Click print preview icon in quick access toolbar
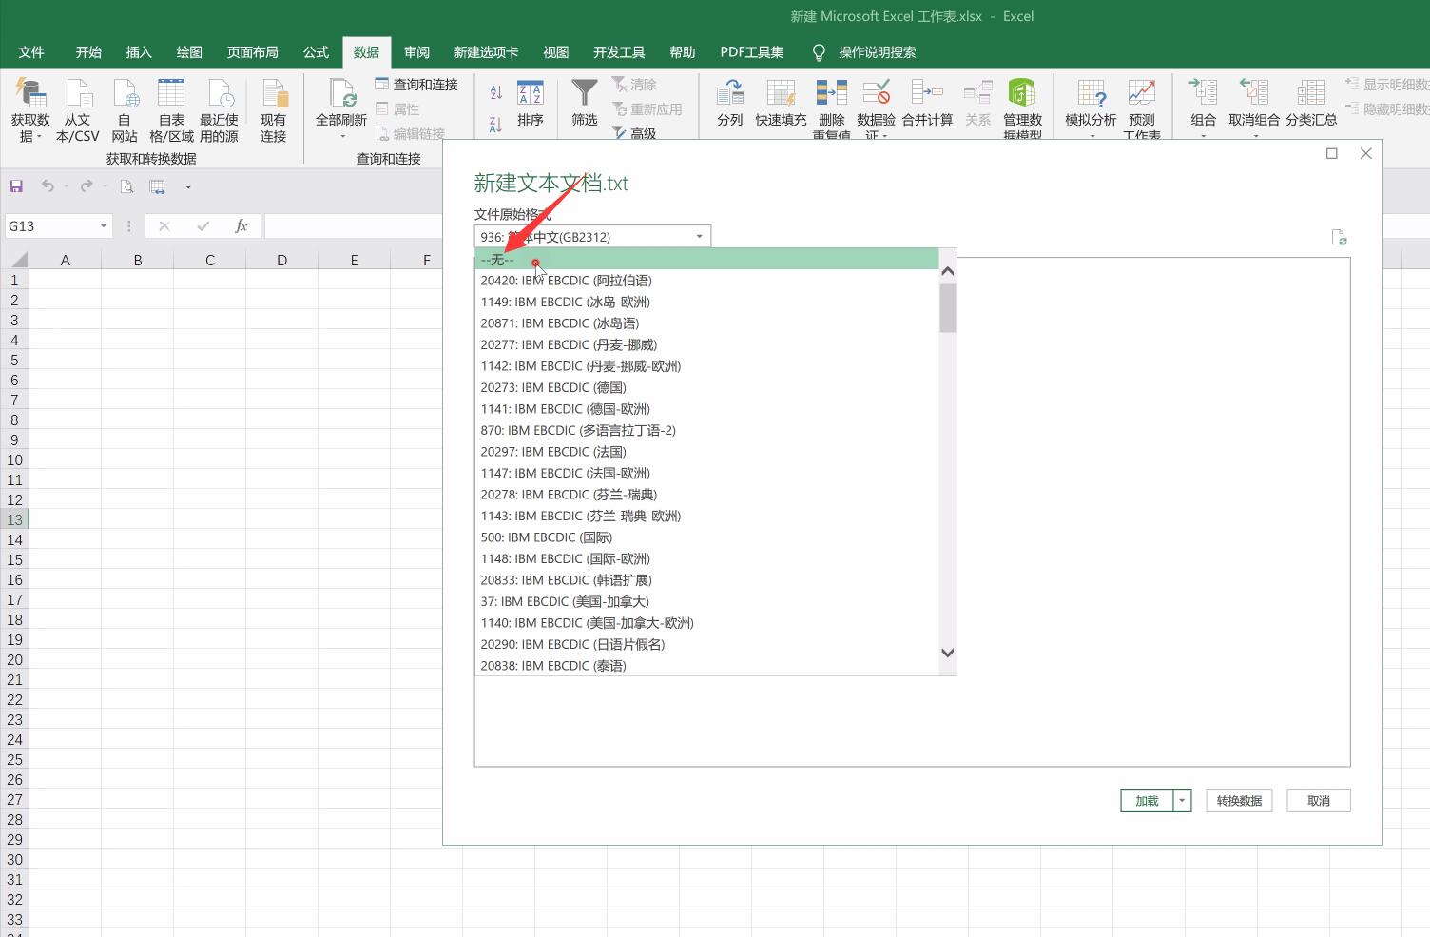This screenshot has width=1430, height=937. (x=126, y=186)
